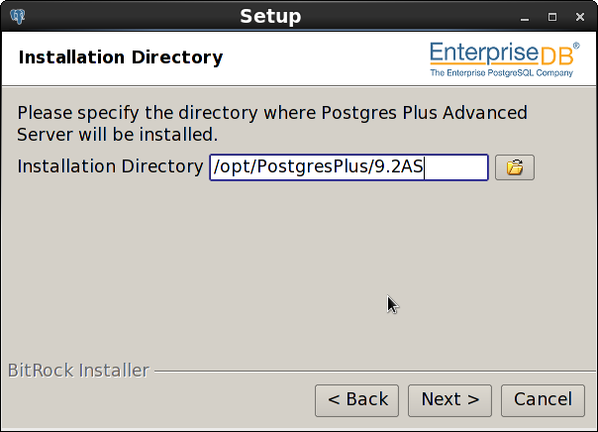This screenshot has height=432, width=598.
Task: Close the Setup window
Action: point(580,17)
